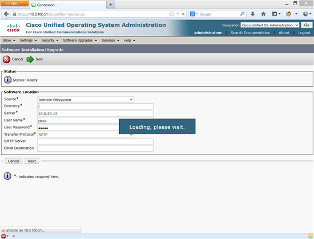
Task: Open the Transfer Protocol SFTP dropdown
Action: point(86,135)
